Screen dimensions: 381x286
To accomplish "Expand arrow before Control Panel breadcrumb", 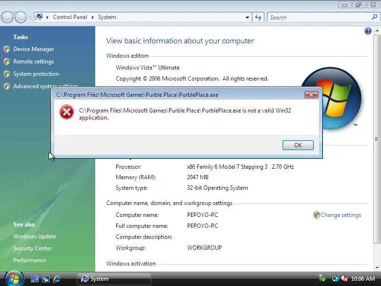I will [48, 17].
